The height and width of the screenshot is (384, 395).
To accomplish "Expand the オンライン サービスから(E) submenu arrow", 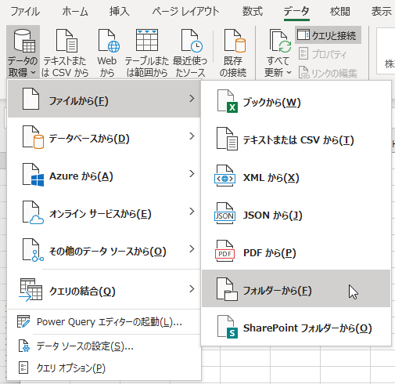I will (192, 212).
